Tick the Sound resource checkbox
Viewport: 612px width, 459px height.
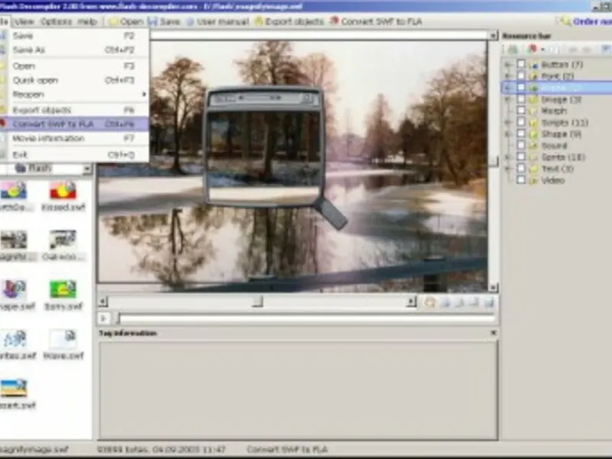pos(521,145)
